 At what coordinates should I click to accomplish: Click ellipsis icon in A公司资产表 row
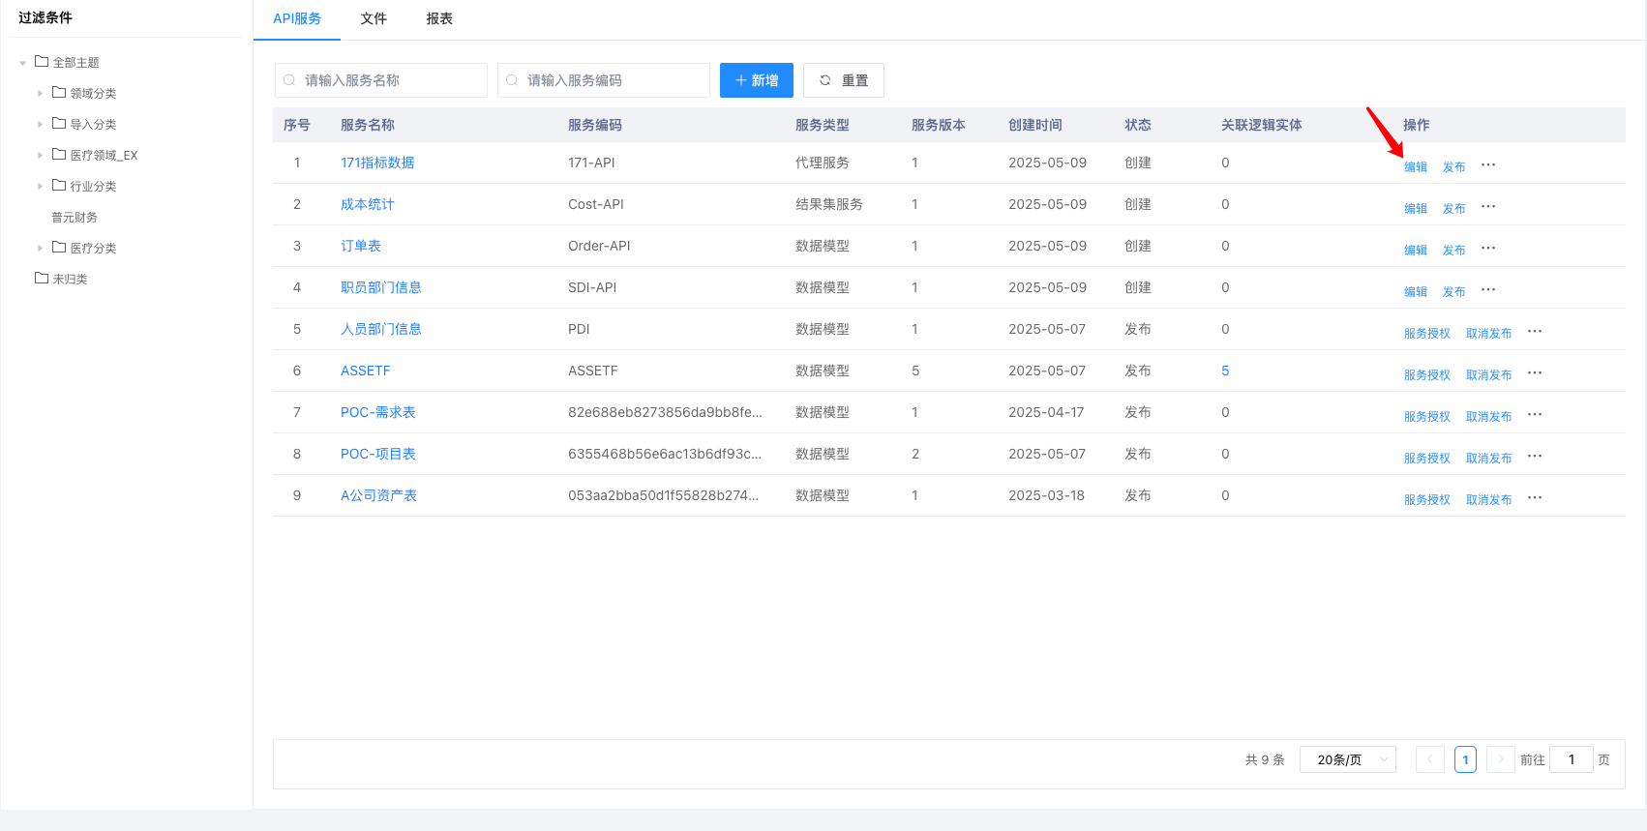click(x=1535, y=498)
